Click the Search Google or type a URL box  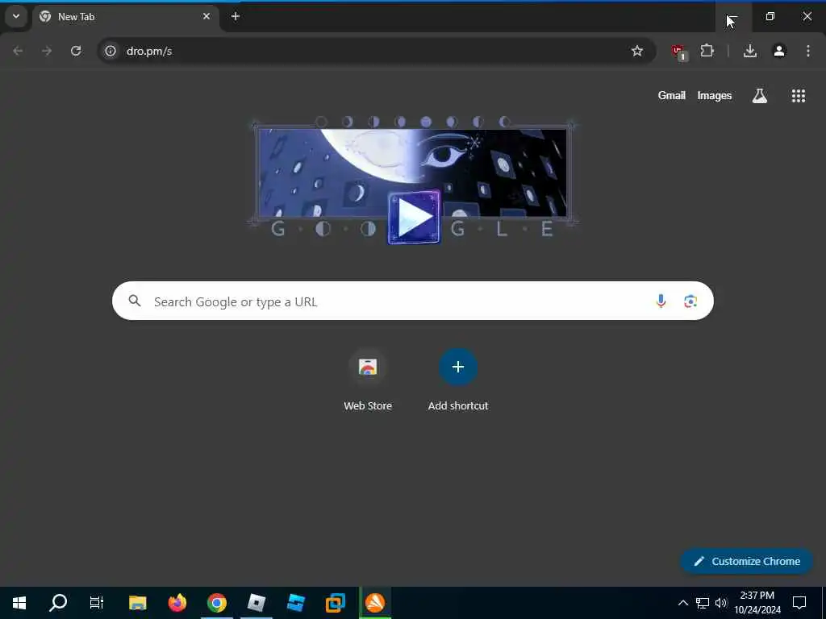pyautogui.click(x=412, y=301)
